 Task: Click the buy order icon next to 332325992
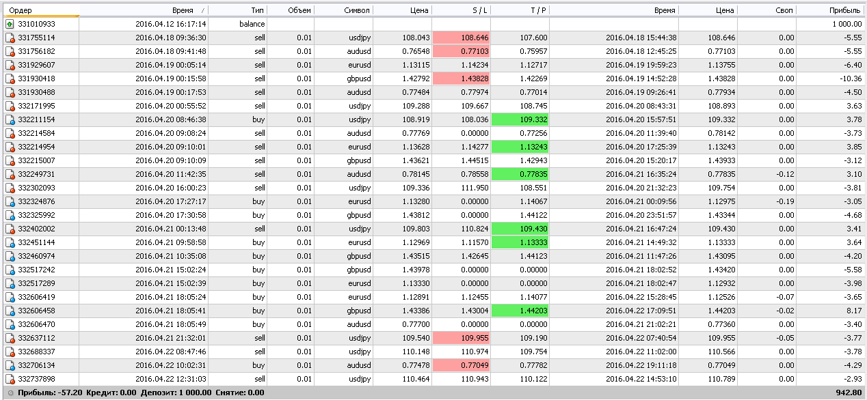point(10,215)
